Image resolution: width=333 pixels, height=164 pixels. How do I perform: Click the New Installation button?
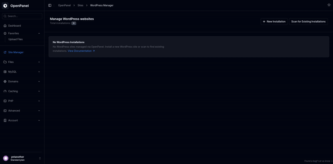274,22
